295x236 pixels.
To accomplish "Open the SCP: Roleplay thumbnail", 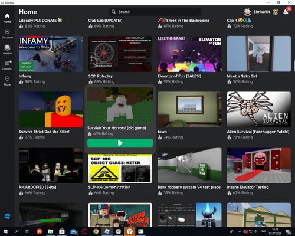I will [120, 54].
